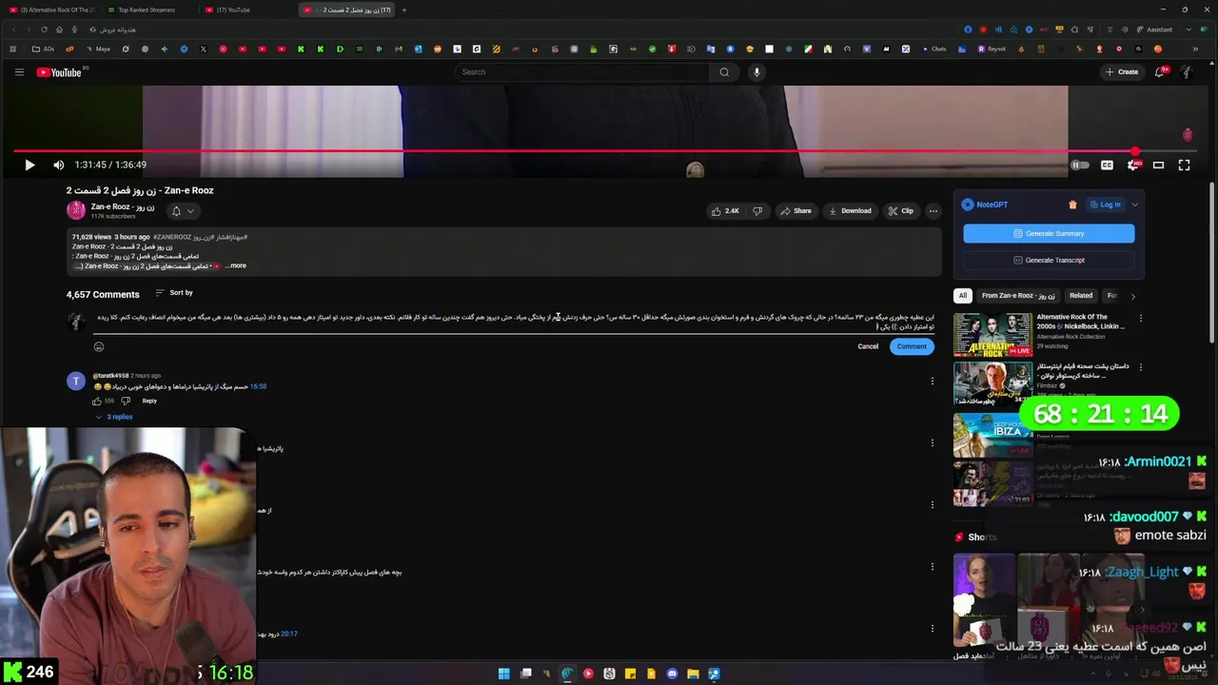Screen dimensions: 1218x685
Task: Open the Create button
Action: (1122, 72)
